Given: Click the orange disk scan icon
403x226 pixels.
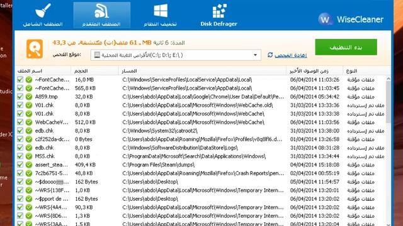Looking at the screenshot, I should (x=35, y=49).
